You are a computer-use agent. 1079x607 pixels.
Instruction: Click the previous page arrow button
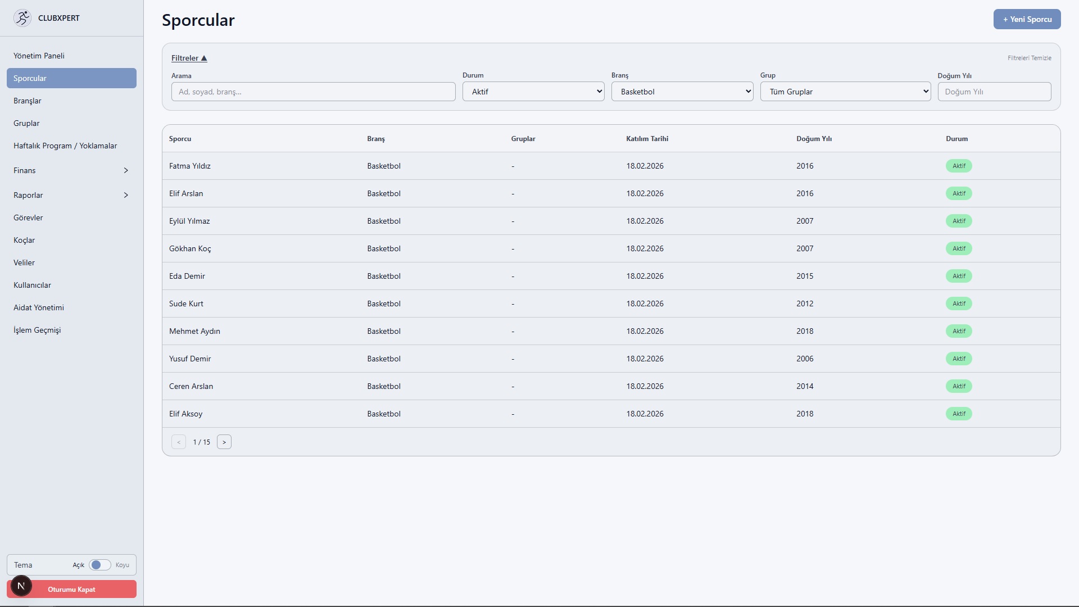(179, 442)
